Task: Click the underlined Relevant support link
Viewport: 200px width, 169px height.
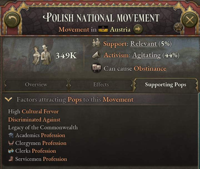Action: point(143,44)
